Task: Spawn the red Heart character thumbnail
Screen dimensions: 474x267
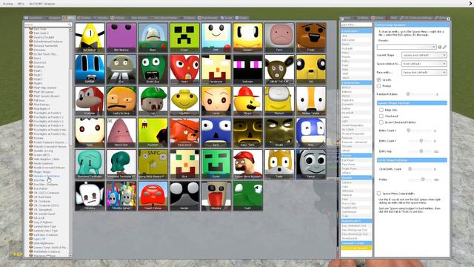Action: coord(184,69)
